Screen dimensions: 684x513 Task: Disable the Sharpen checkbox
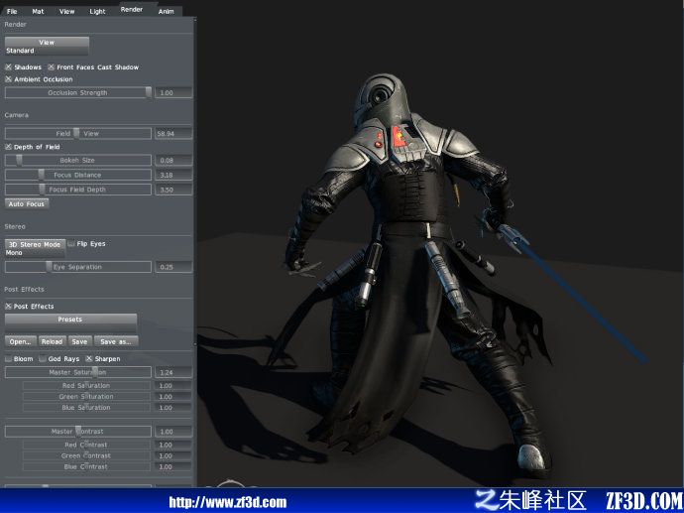[x=89, y=359]
